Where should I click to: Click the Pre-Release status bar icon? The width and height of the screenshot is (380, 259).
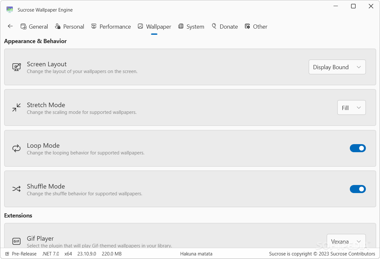tap(7, 254)
